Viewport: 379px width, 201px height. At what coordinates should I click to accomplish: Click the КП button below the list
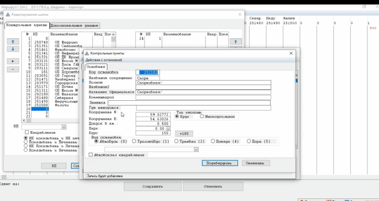[54, 166]
